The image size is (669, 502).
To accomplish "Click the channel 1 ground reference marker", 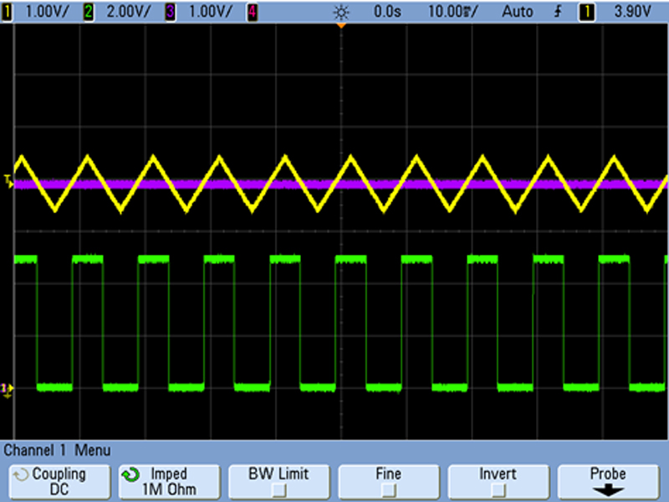I will click(x=7, y=387).
